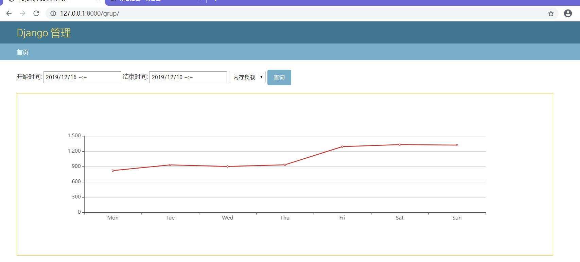Click the Wed x-axis label
The height and width of the screenshot is (262, 580).
click(x=228, y=218)
